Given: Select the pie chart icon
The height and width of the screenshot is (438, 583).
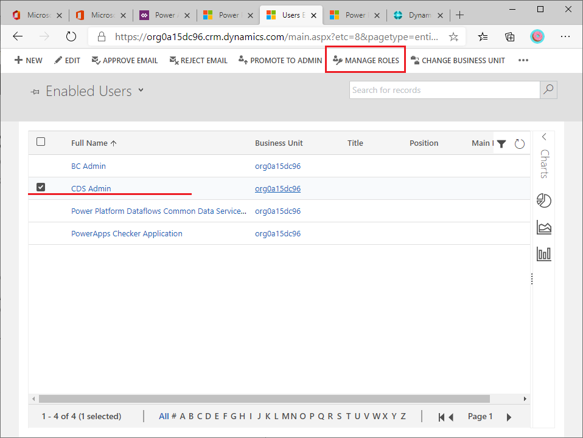Looking at the screenshot, I should [544, 201].
